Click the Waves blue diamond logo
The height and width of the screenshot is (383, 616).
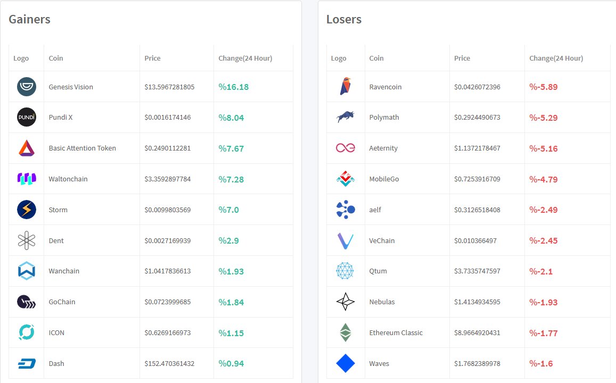(x=346, y=363)
